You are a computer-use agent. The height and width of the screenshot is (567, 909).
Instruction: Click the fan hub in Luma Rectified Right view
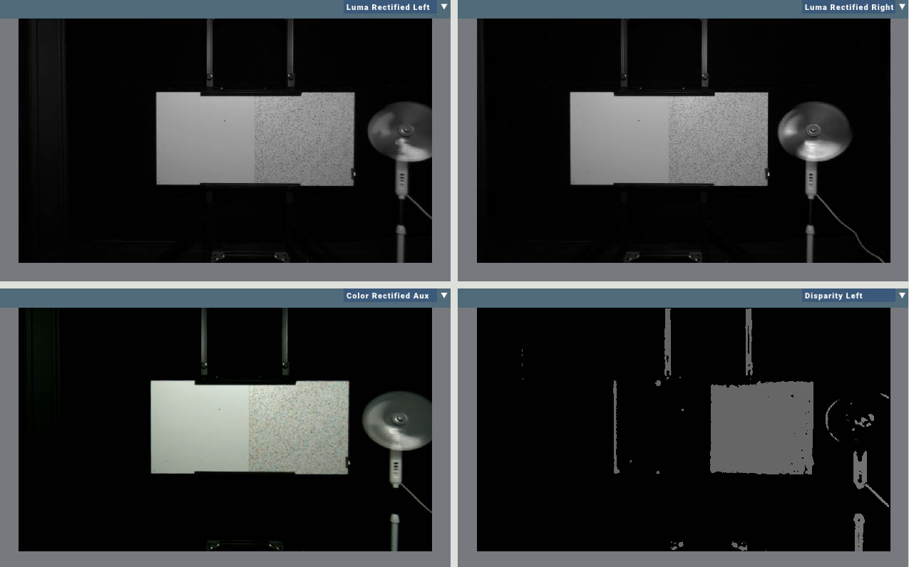click(x=812, y=130)
